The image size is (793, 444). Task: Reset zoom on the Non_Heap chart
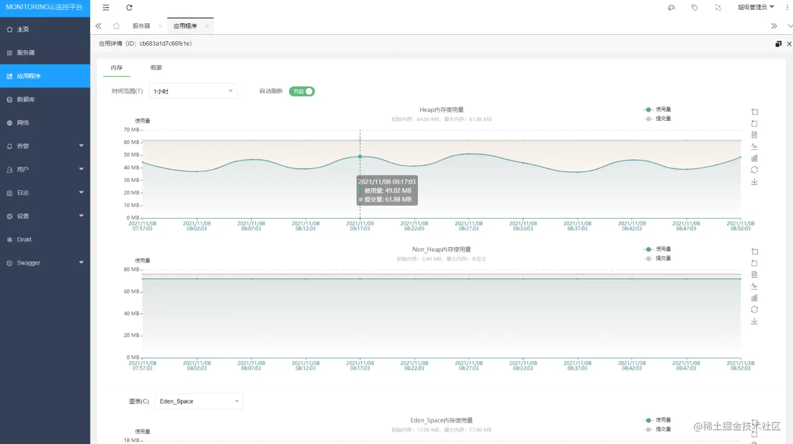point(754,264)
